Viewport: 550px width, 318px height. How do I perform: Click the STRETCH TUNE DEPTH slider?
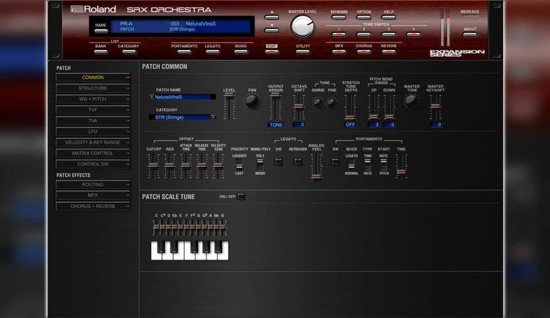pos(350,107)
